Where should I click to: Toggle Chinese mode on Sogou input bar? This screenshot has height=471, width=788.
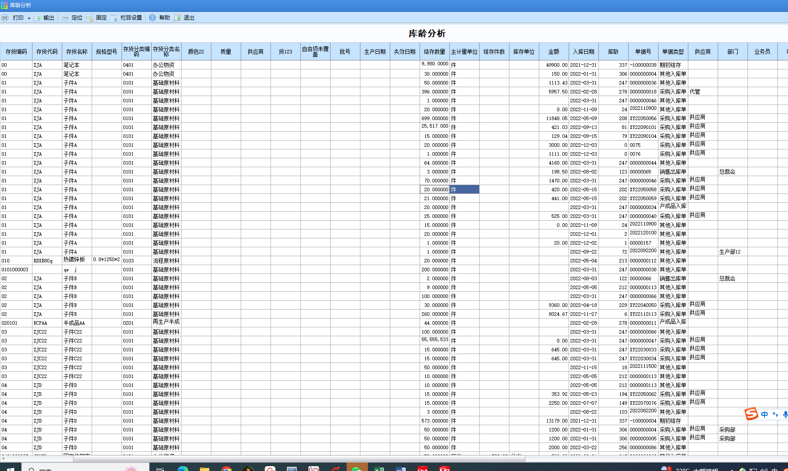(x=764, y=415)
